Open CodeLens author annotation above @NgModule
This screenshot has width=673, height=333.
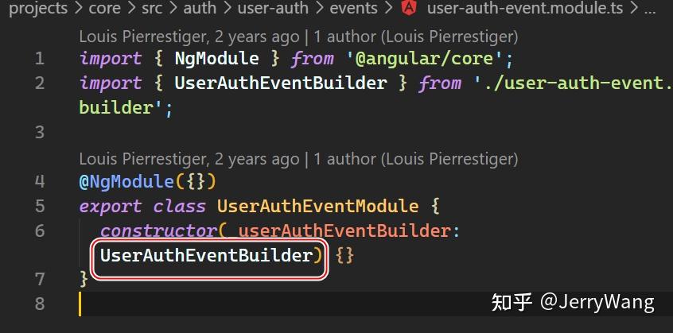click(298, 160)
